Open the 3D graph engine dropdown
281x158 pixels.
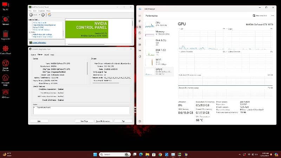[x=180, y=28]
